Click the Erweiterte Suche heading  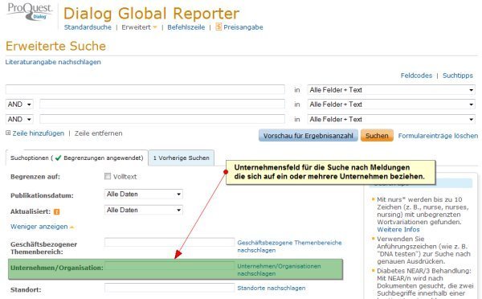55,46
